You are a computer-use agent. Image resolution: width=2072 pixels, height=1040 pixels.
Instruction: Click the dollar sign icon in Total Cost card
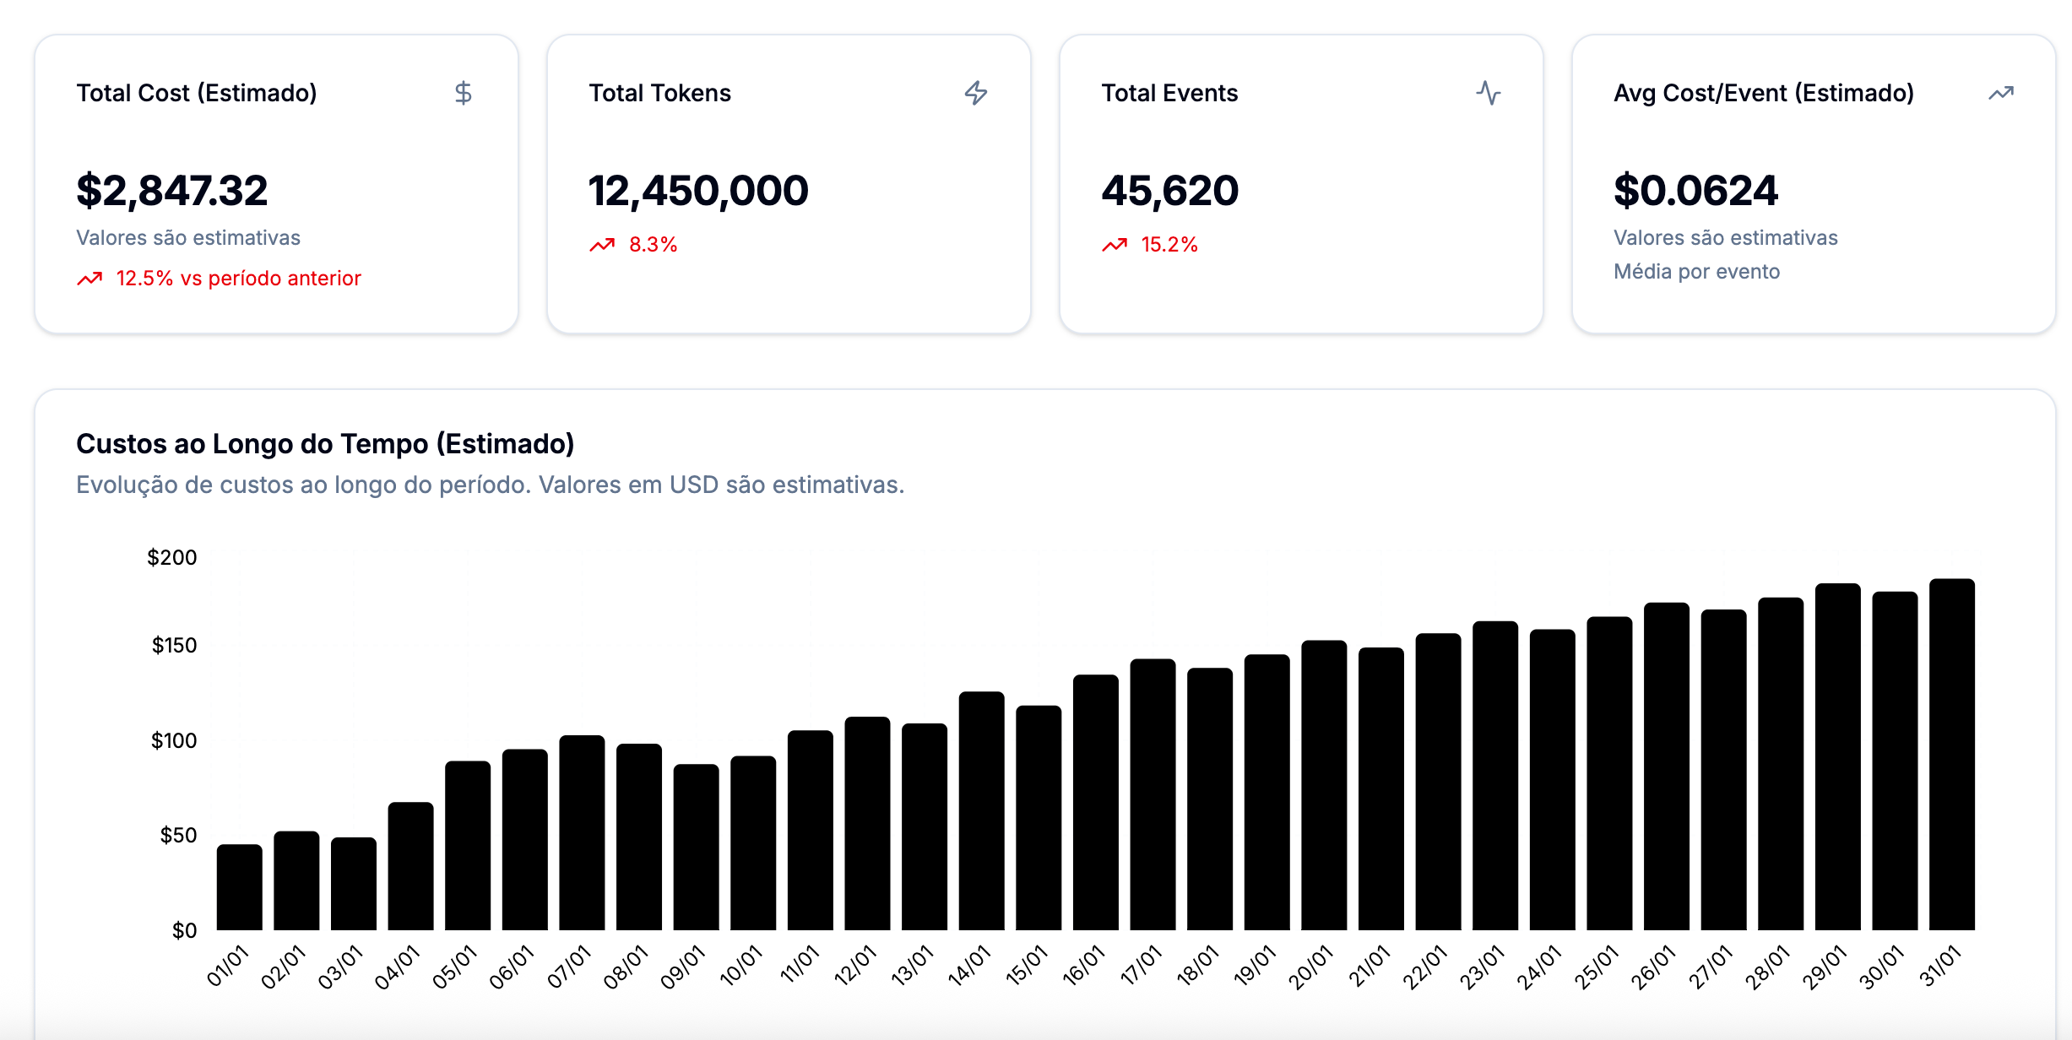[x=463, y=93]
